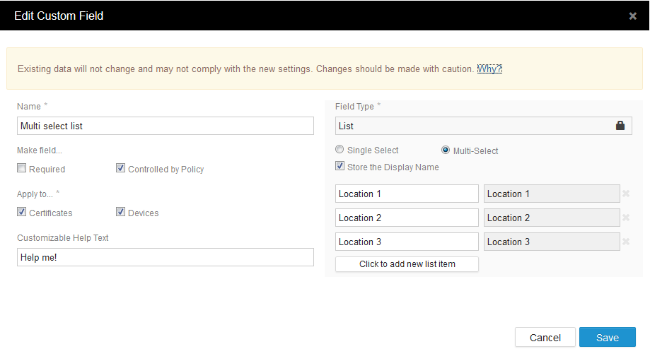Open the Why? link in warning

point(489,69)
